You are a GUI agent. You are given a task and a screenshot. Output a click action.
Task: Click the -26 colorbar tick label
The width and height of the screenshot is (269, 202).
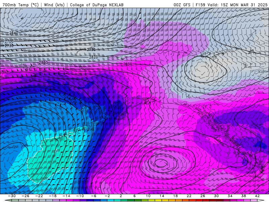coord(26,196)
